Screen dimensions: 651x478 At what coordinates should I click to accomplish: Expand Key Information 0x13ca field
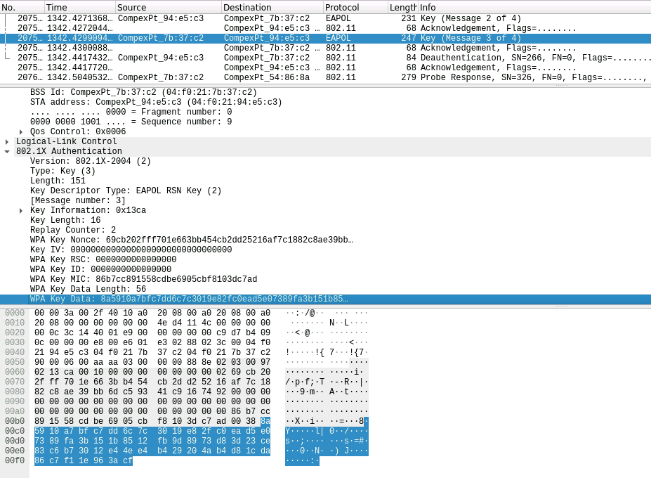[x=21, y=211]
